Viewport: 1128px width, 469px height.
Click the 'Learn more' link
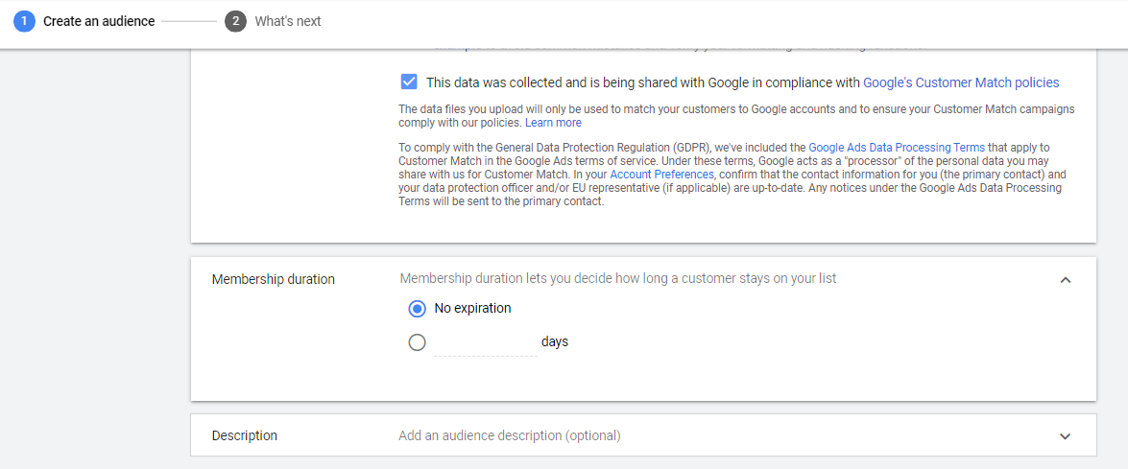553,123
